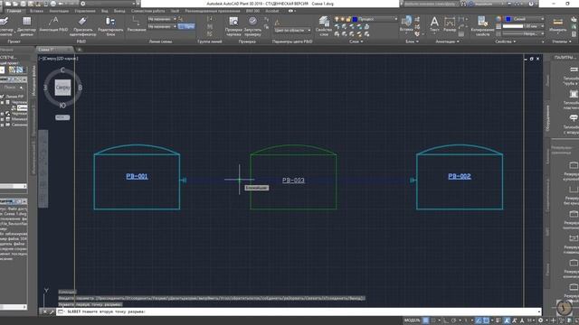Open the View (Вид) ribbon tab
The height and width of the screenshot is (325, 579).
point(105,11)
